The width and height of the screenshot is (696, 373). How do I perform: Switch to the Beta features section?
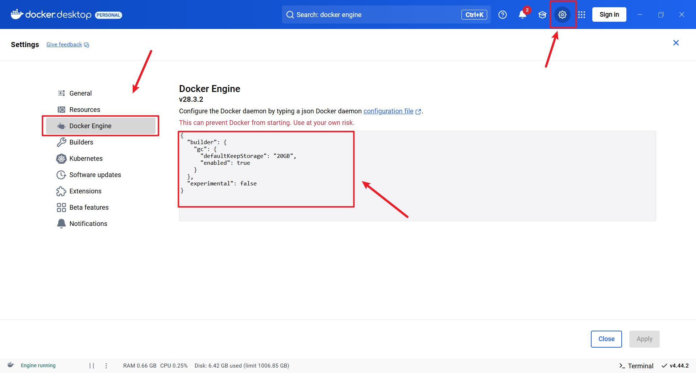point(89,207)
